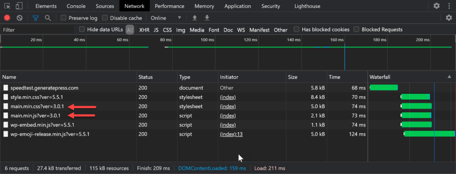This screenshot has height=174, width=456.
Task: Stop recording network log with the red button
Action: (x=7, y=18)
